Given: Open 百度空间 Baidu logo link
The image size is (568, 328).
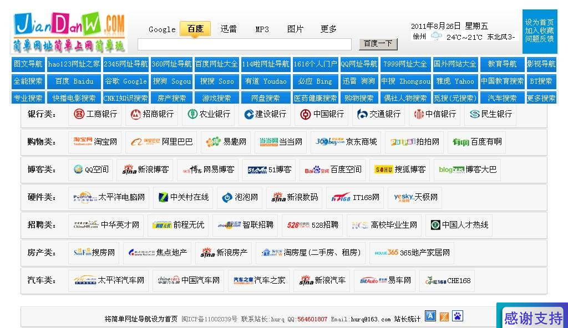Looking at the screenshot, I should pyautogui.click(x=317, y=170).
